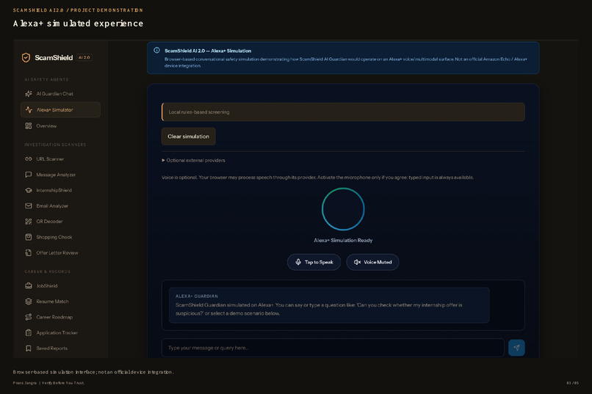Click the QR Decoder QR code icon
The width and height of the screenshot is (592, 394).
[x=29, y=222]
